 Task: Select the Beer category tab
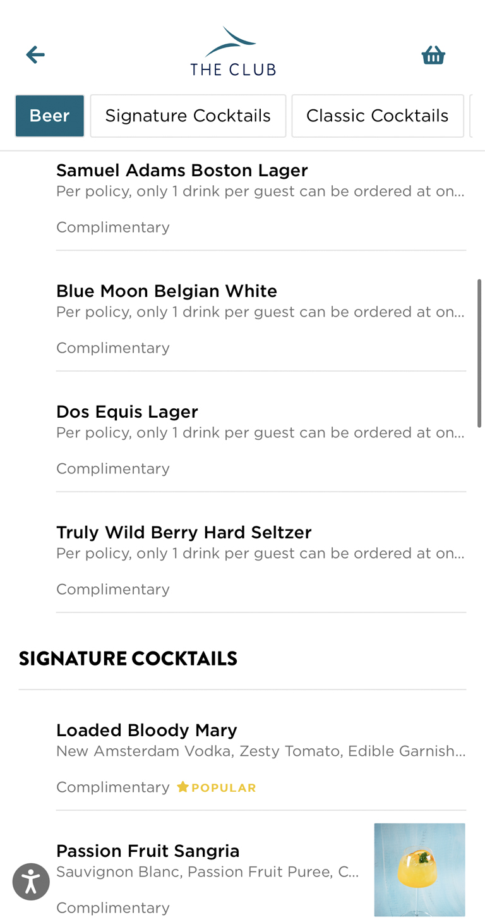point(50,116)
